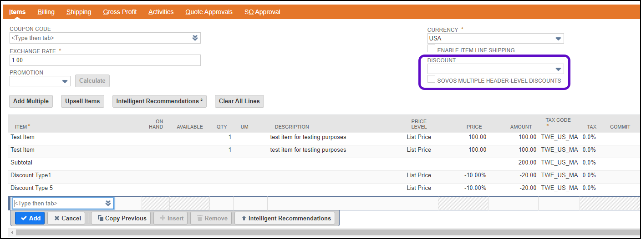Enable Item Line Shipping checkbox
641x239 pixels.
pos(431,50)
